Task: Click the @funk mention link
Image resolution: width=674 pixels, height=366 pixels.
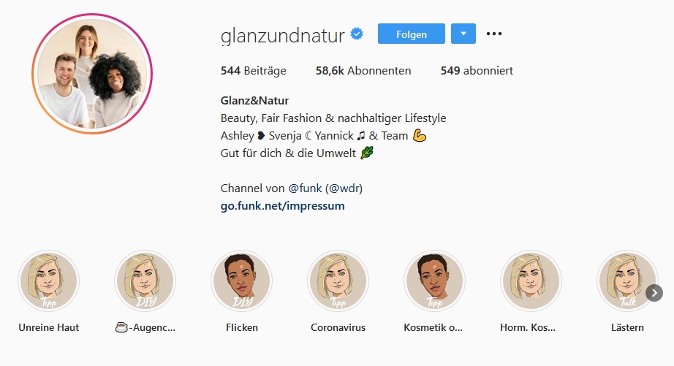Action: click(305, 188)
